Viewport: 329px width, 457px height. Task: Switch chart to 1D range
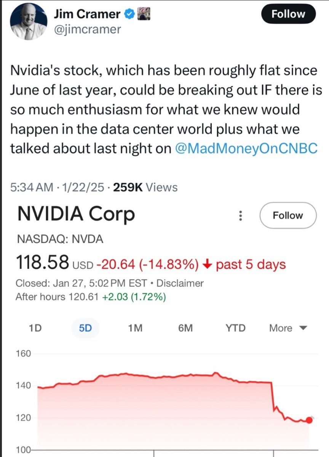(x=35, y=328)
